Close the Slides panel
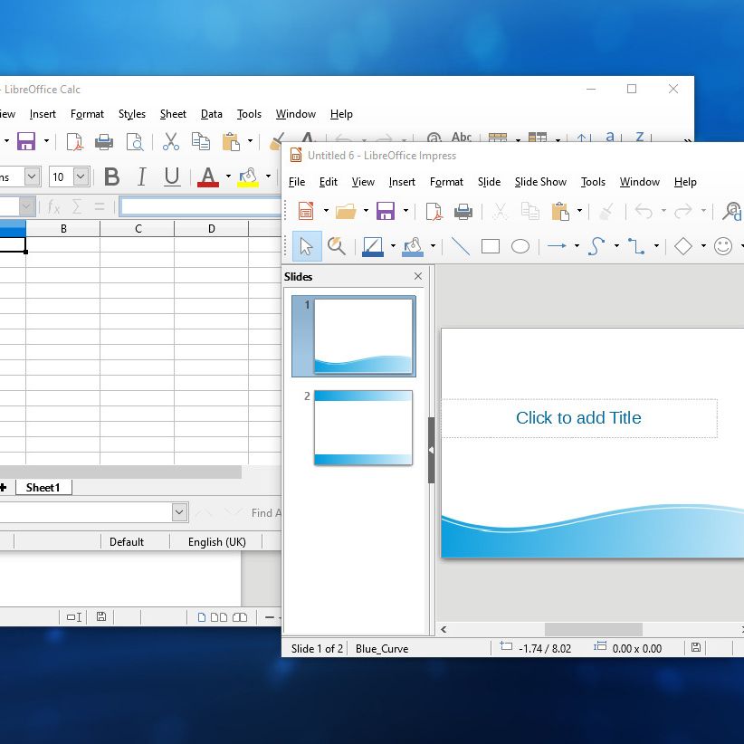 point(418,277)
